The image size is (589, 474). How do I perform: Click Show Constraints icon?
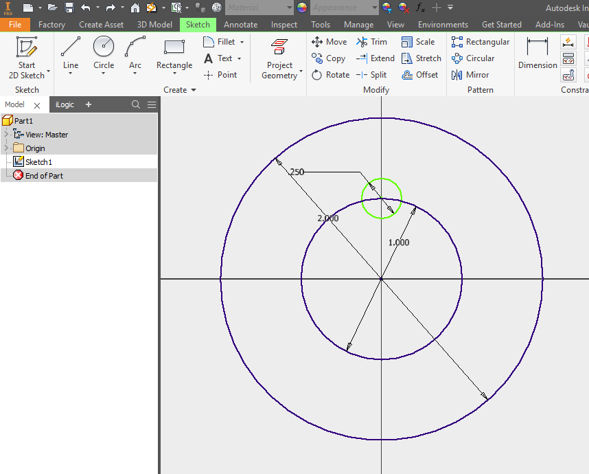point(568,58)
